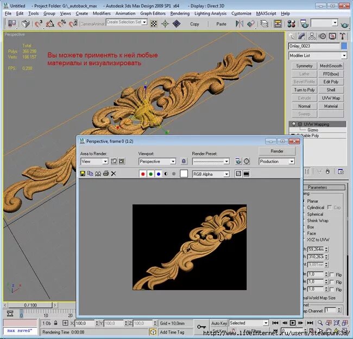
Task: Click the Mirror tool icon
Action: pos(239,24)
